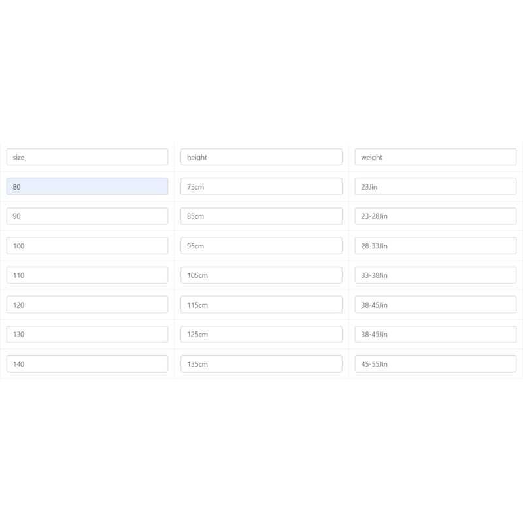Focus the 'weight' header input field
This screenshot has height=523, width=523.
(435, 157)
